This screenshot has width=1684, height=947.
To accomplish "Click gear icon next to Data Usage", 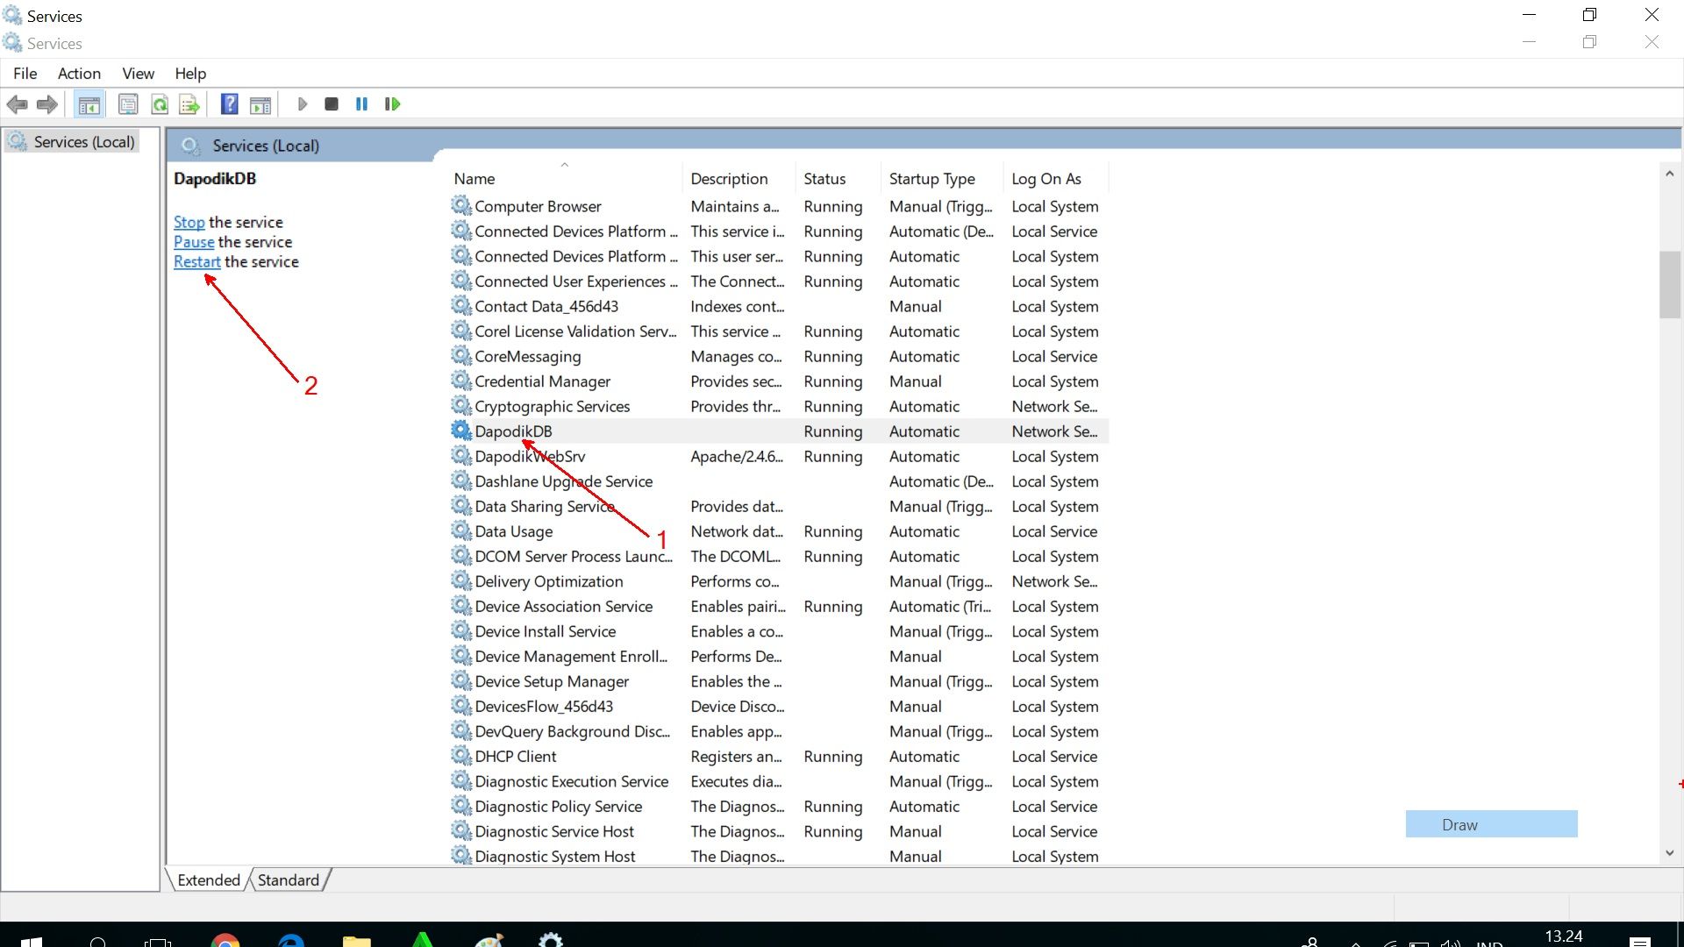I will pos(461,530).
